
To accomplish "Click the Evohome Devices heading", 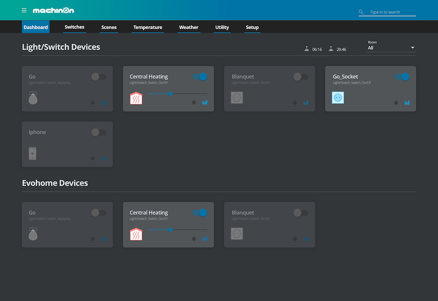I will coord(55,183).
